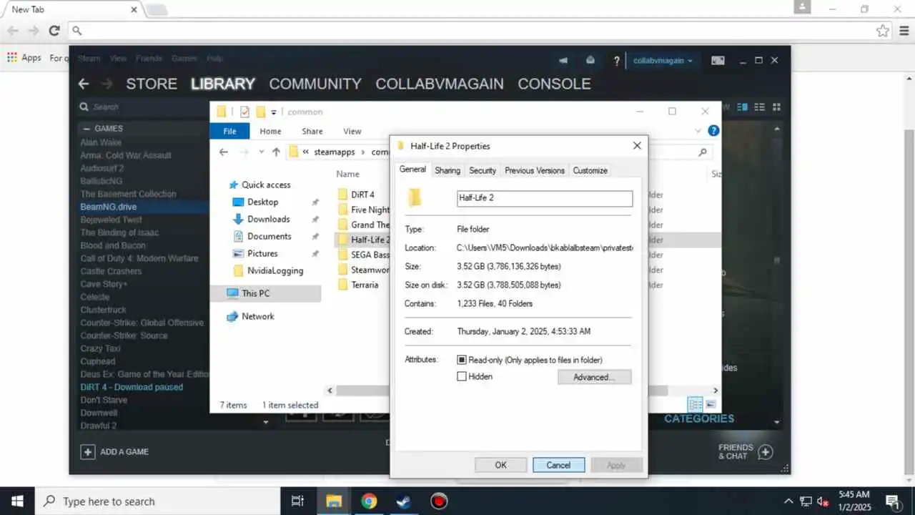Sort files by the Name column header
915x515 pixels.
pos(348,174)
